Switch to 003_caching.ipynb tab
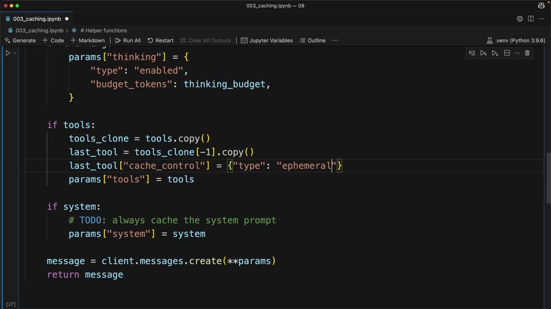This screenshot has width=551, height=309. click(37, 18)
